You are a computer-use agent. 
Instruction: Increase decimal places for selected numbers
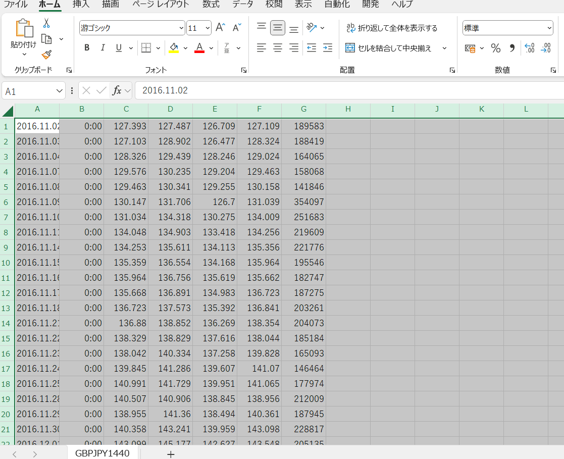pyautogui.click(x=529, y=48)
